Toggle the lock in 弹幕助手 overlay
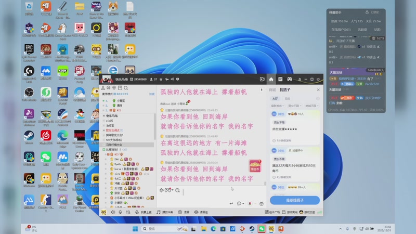The image size is (416, 234). (367, 12)
